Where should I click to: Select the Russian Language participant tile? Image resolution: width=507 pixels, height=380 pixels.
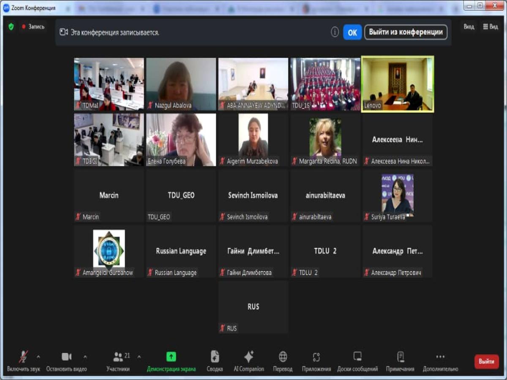pos(181,251)
